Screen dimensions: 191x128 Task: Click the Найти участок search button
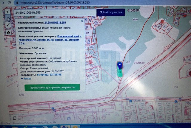111,12
